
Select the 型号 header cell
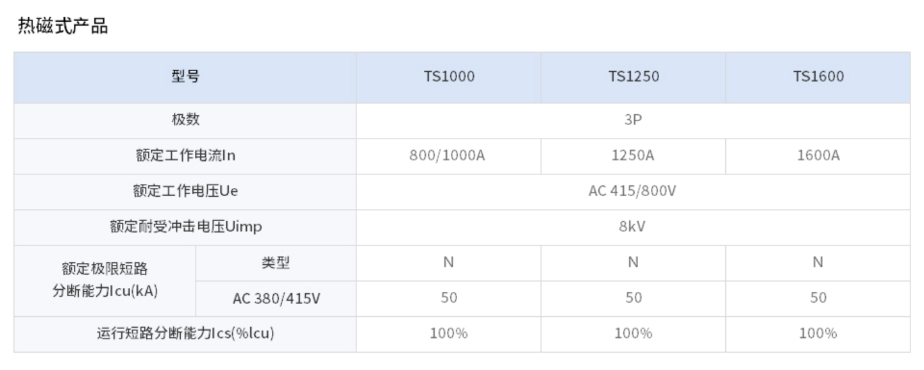tap(185, 77)
